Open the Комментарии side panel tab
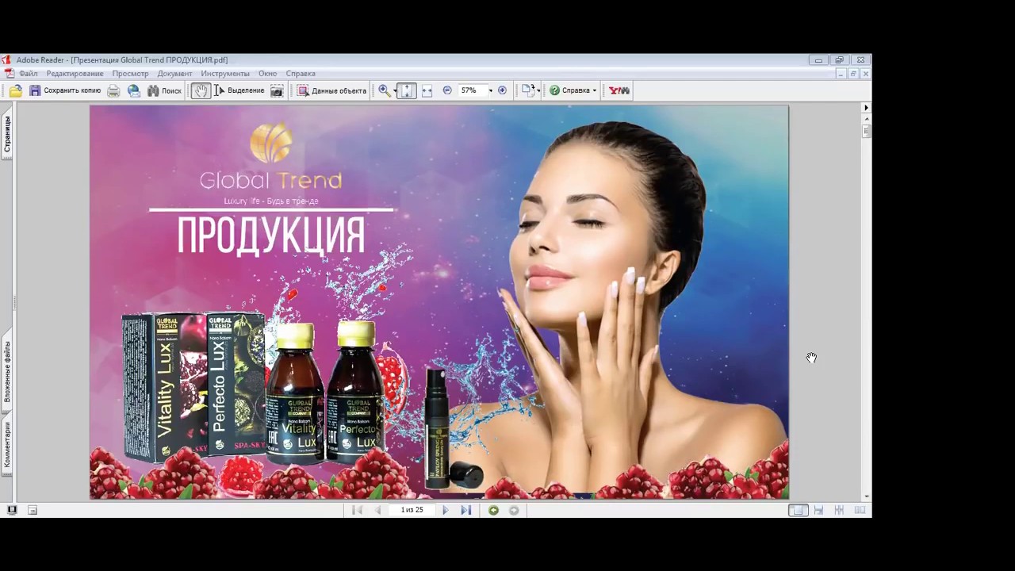This screenshot has width=1015, height=571. (7, 445)
